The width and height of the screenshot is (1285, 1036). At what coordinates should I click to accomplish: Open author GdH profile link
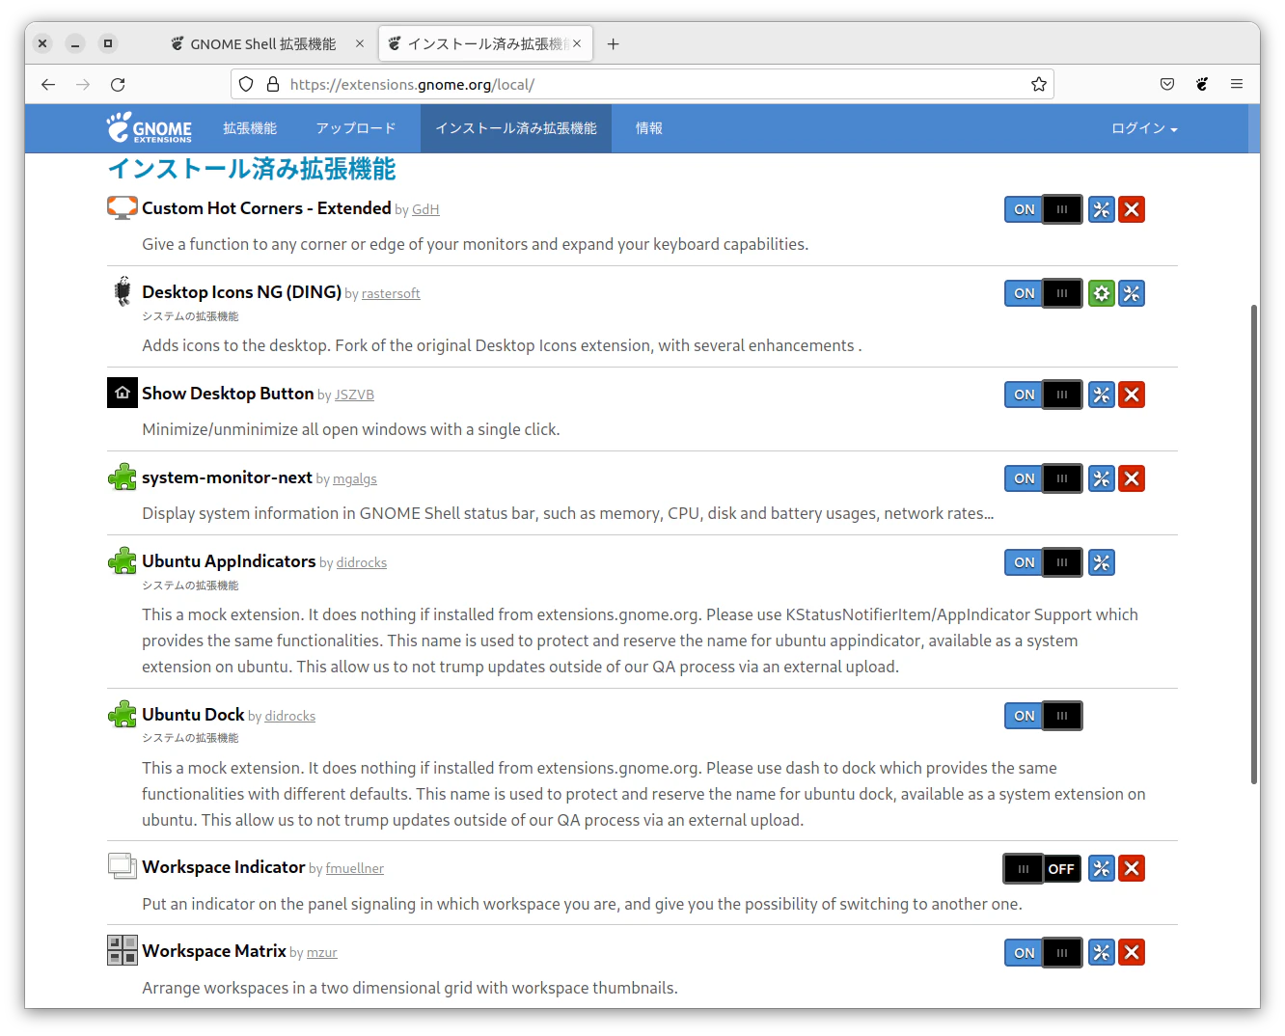tap(425, 209)
